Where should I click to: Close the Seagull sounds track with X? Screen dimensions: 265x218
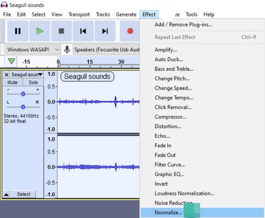pos(7,75)
